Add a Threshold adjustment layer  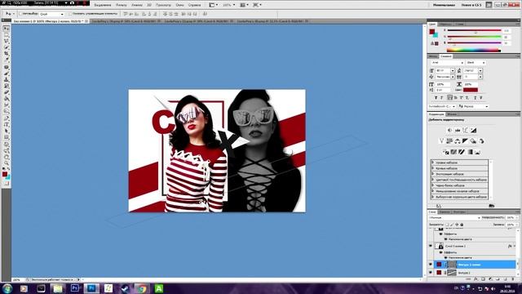point(462,152)
